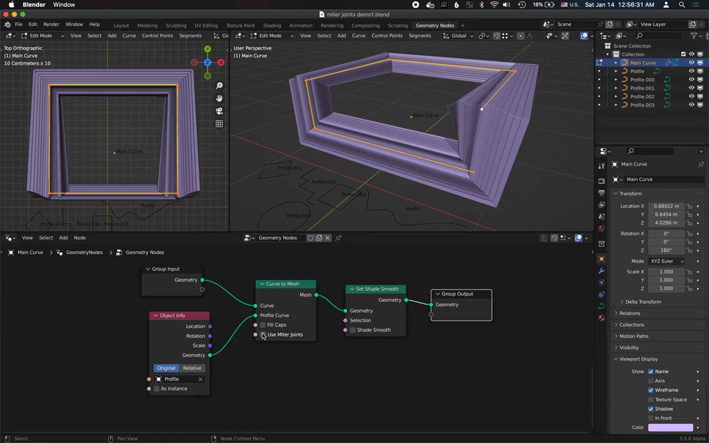Open the Edit Mode dropdown in the right viewport
The image size is (709, 443).
(273, 35)
